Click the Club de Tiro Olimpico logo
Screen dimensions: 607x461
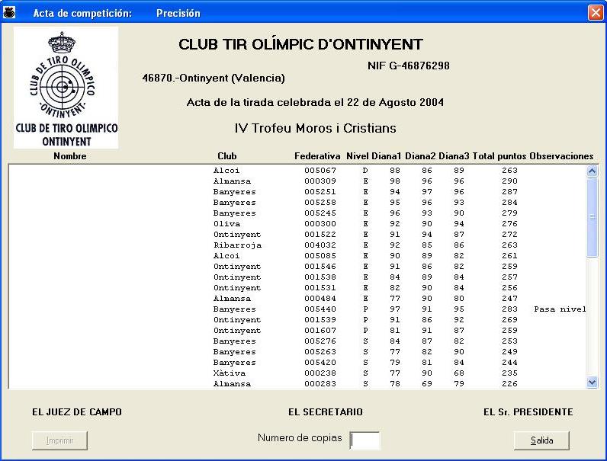click(66, 87)
